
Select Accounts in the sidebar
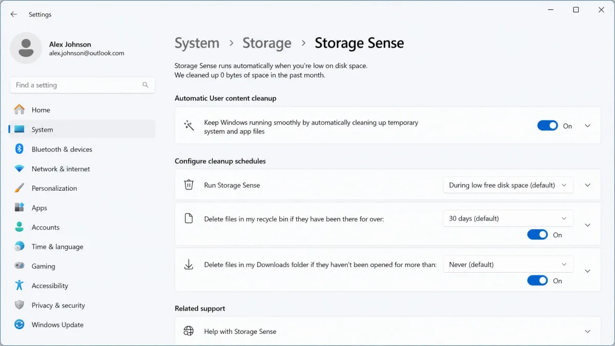(83, 227)
